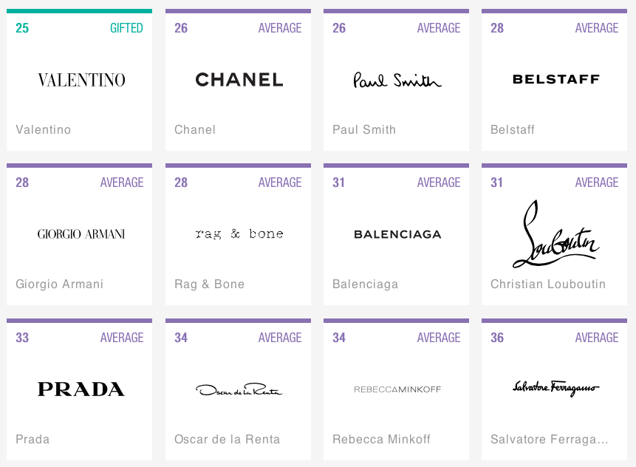The image size is (636, 467).
Task: Open the Christian Louboutin name link
Action: click(548, 284)
